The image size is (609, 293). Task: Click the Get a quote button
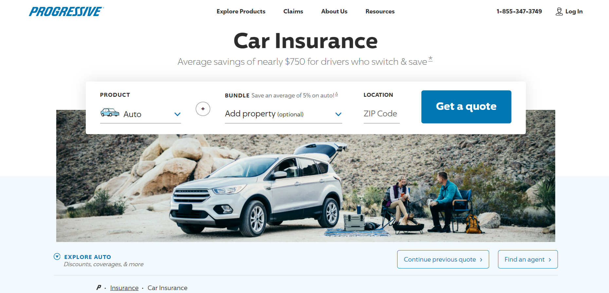466,107
